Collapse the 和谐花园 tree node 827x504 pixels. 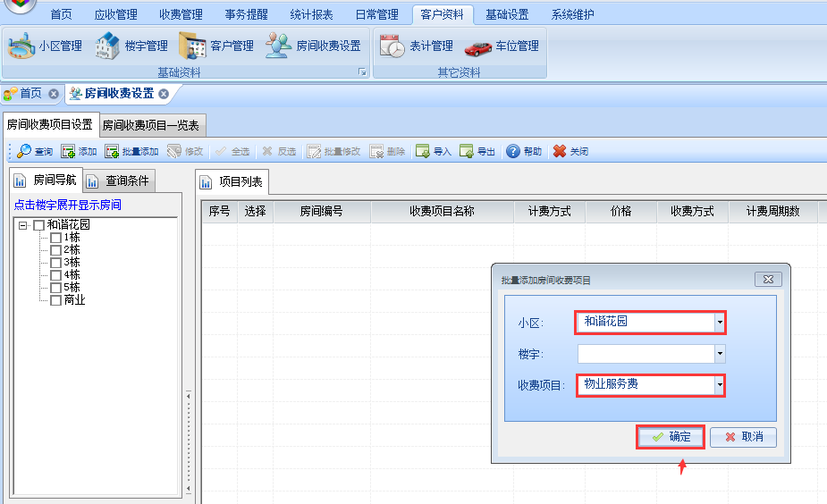pyautogui.click(x=22, y=225)
